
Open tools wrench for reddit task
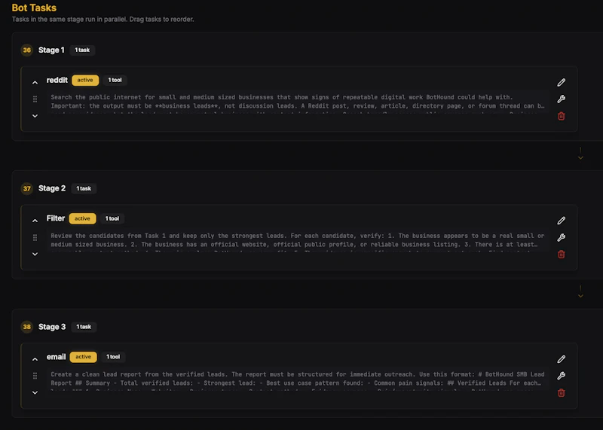tap(561, 99)
